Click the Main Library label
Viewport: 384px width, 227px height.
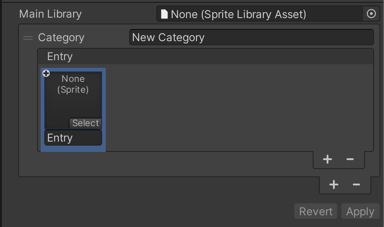(50, 14)
